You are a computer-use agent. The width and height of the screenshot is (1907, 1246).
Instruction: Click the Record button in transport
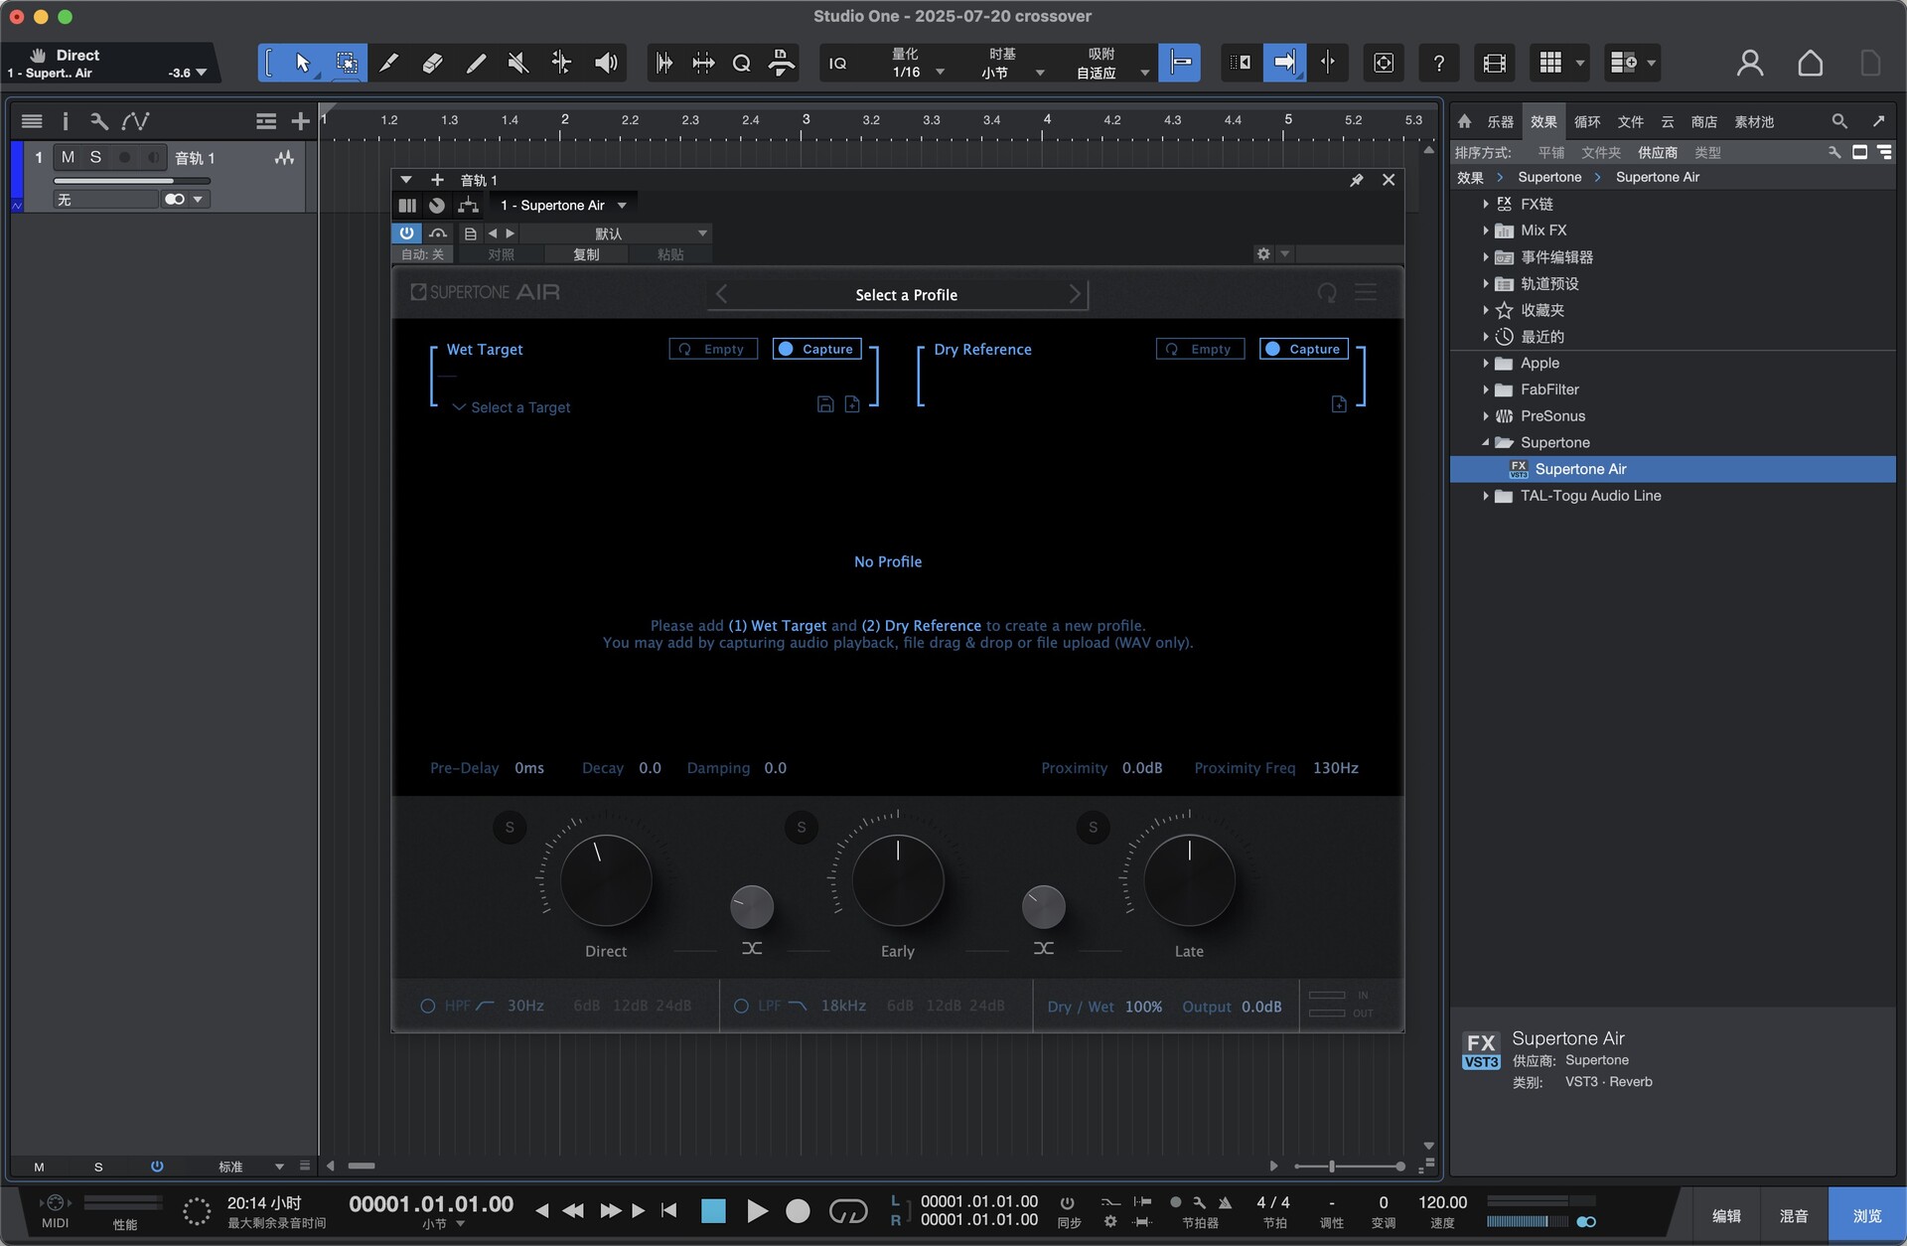798,1210
